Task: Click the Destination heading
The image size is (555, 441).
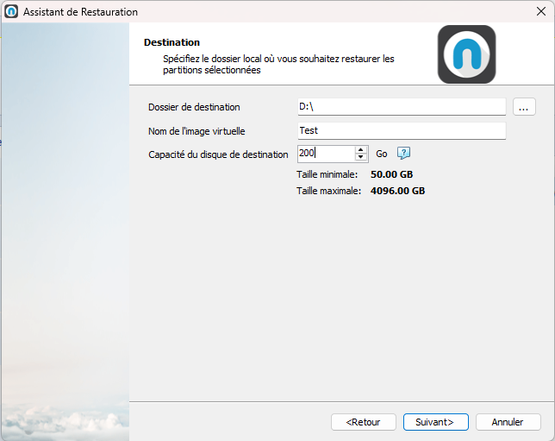Action: (171, 42)
